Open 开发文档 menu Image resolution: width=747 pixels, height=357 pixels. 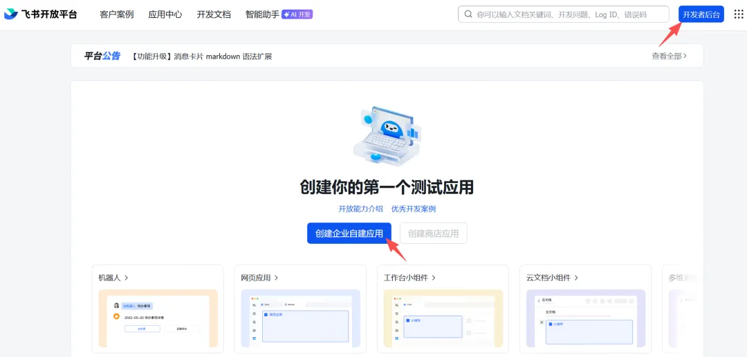(x=214, y=15)
